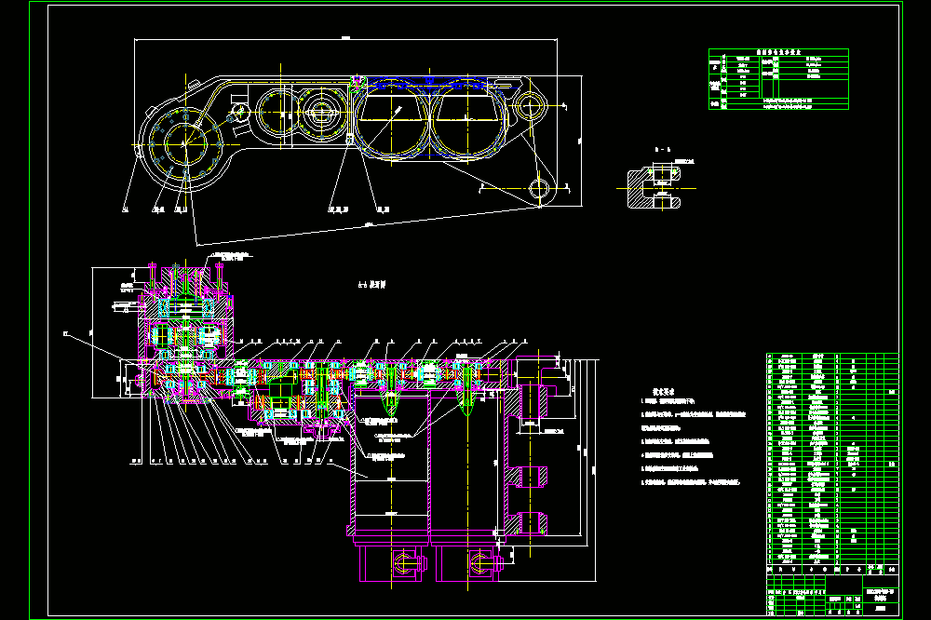Image resolution: width=931 pixels, height=620 pixels.
Task: Click the green parts list table
Action: (832, 458)
